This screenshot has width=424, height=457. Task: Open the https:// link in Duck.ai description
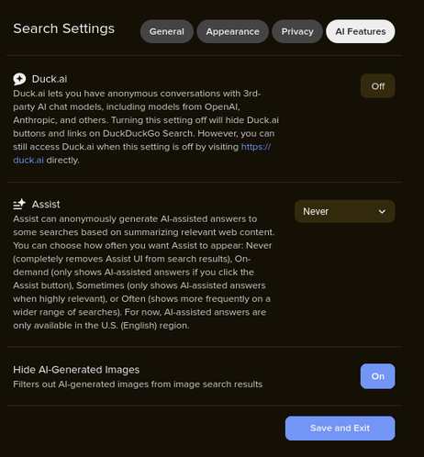click(256, 147)
